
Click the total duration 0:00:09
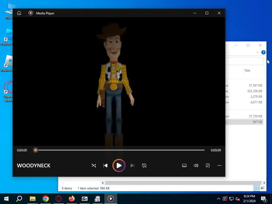tap(216, 150)
